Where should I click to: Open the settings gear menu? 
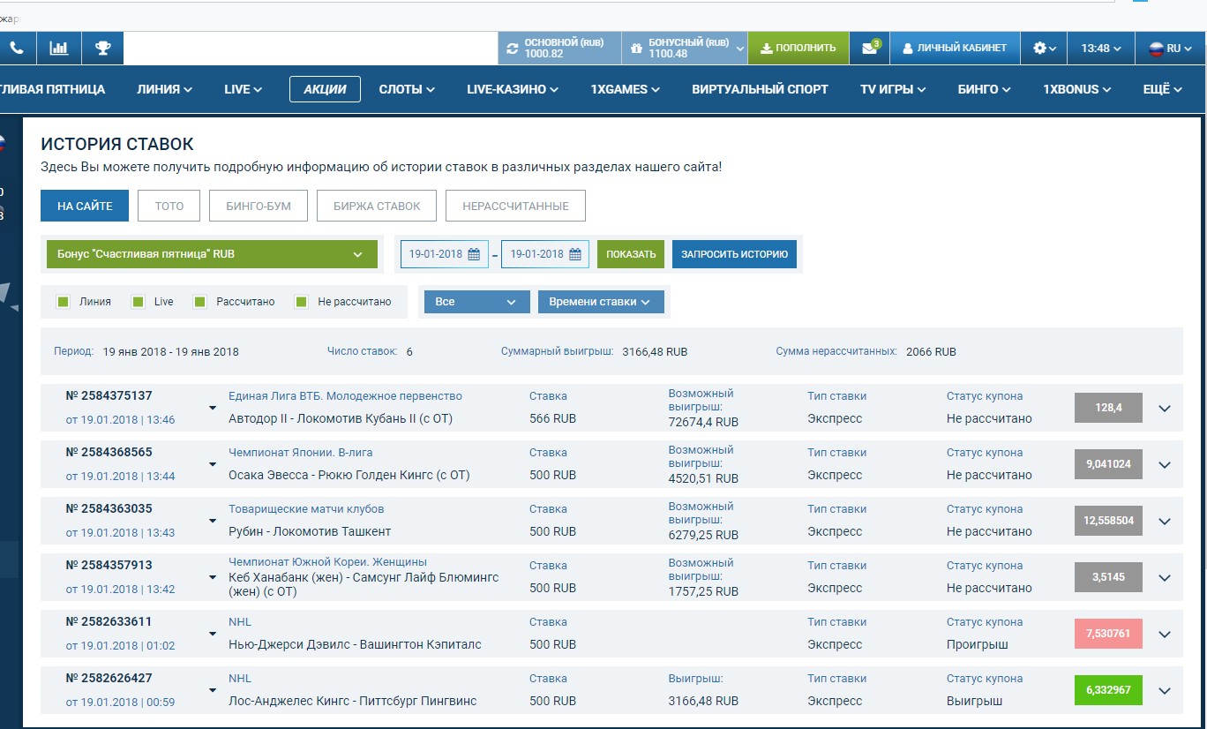pyautogui.click(x=1044, y=49)
